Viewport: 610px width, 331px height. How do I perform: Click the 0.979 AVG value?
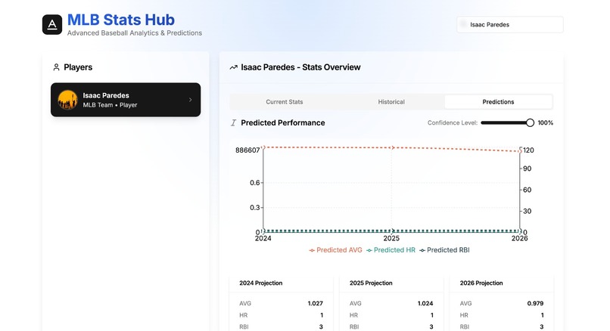[x=535, y=304]
